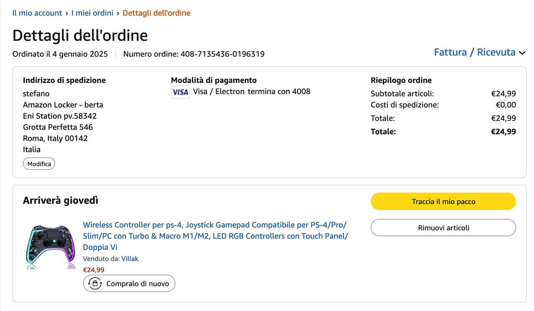Click the "Ordinato il 4 gennaio 2025" text
534x311 pixels.
tap(60, 54)
